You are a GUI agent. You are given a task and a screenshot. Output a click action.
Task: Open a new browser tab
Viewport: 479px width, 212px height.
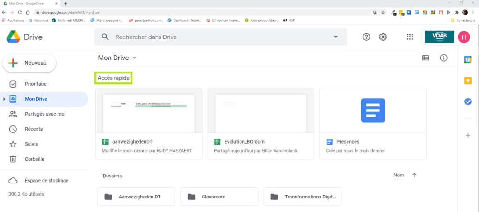65,3
